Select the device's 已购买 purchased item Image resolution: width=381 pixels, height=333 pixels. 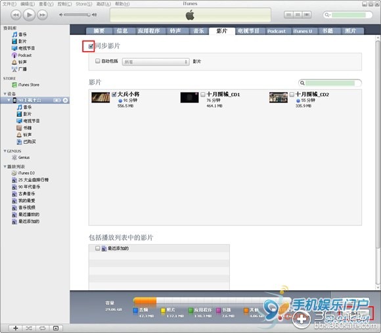point(26,142)
